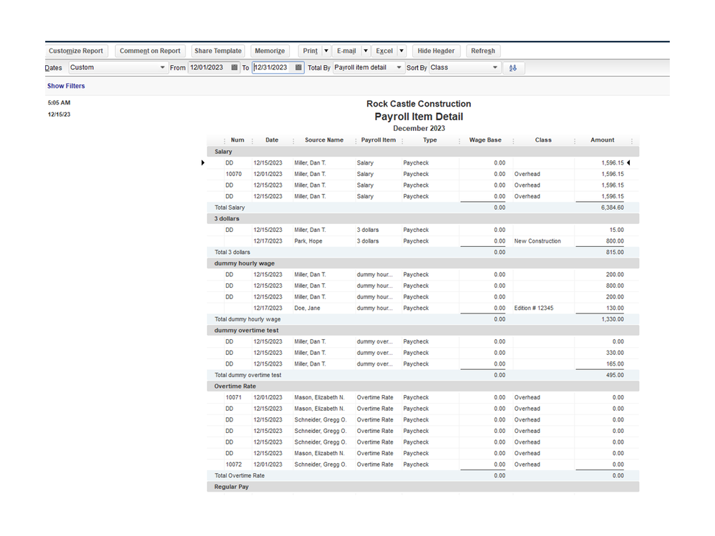The height and width of the screenshot is (536, 715).
Task: Click the Doe, Jane source name
Action: point(307,308)
